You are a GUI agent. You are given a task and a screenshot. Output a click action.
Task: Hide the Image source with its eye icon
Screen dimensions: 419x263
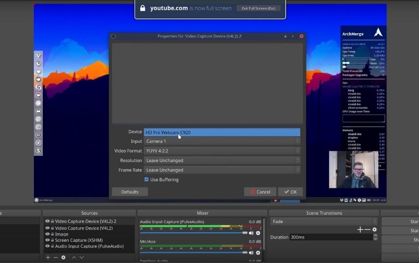pos(47,234)
